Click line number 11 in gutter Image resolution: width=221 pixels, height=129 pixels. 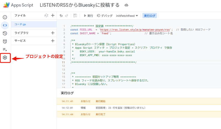pyautogui.click(x=64, y=62)
